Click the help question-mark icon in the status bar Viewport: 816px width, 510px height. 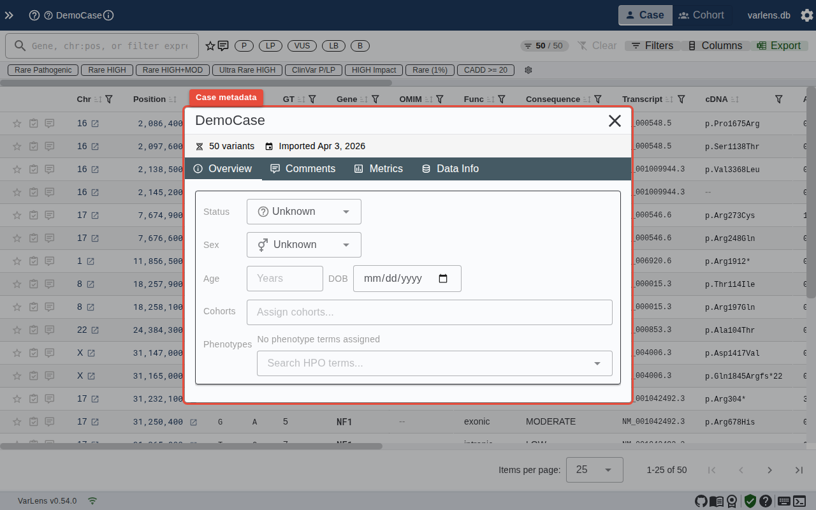[x=765, y=501]
